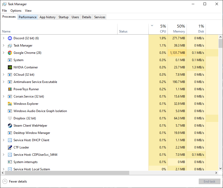This screenshot has height=188, width=223.
Task: Maximize the Task Manager window
Action: (205, 4)
